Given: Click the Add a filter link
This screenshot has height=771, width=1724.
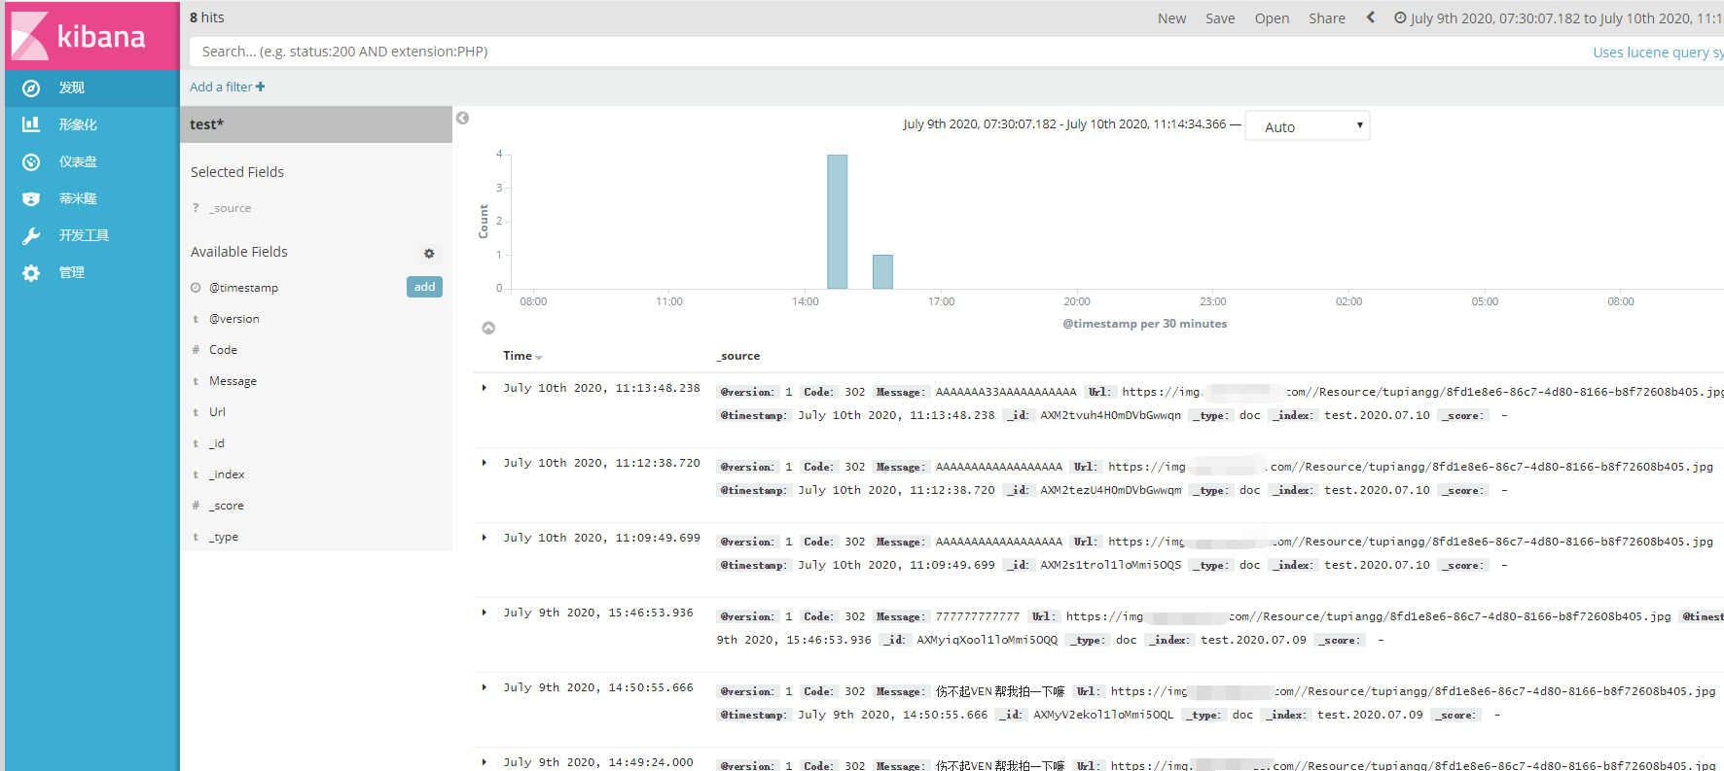Looking at the screenshot, I should tap(227, 87).
